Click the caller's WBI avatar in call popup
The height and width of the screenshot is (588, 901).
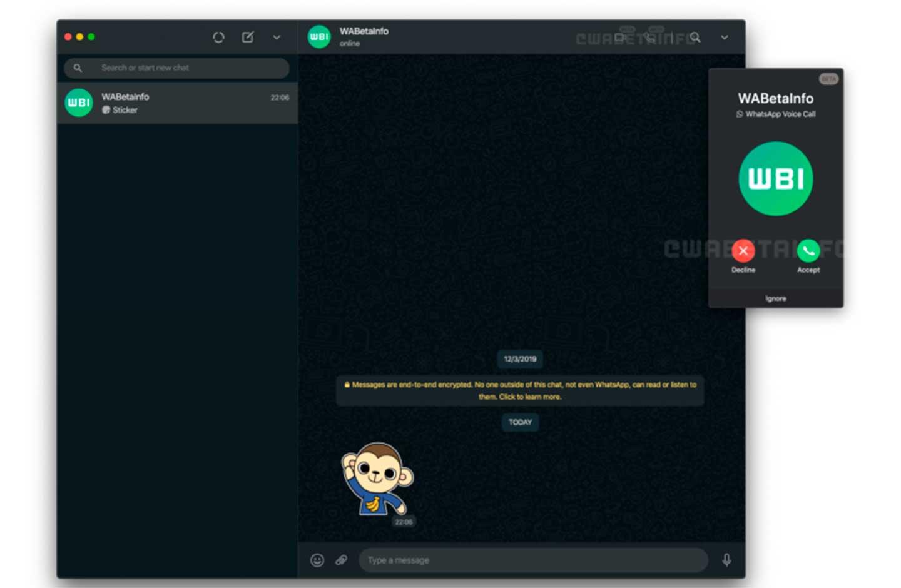pyautogui.click(x=776, y=179)
